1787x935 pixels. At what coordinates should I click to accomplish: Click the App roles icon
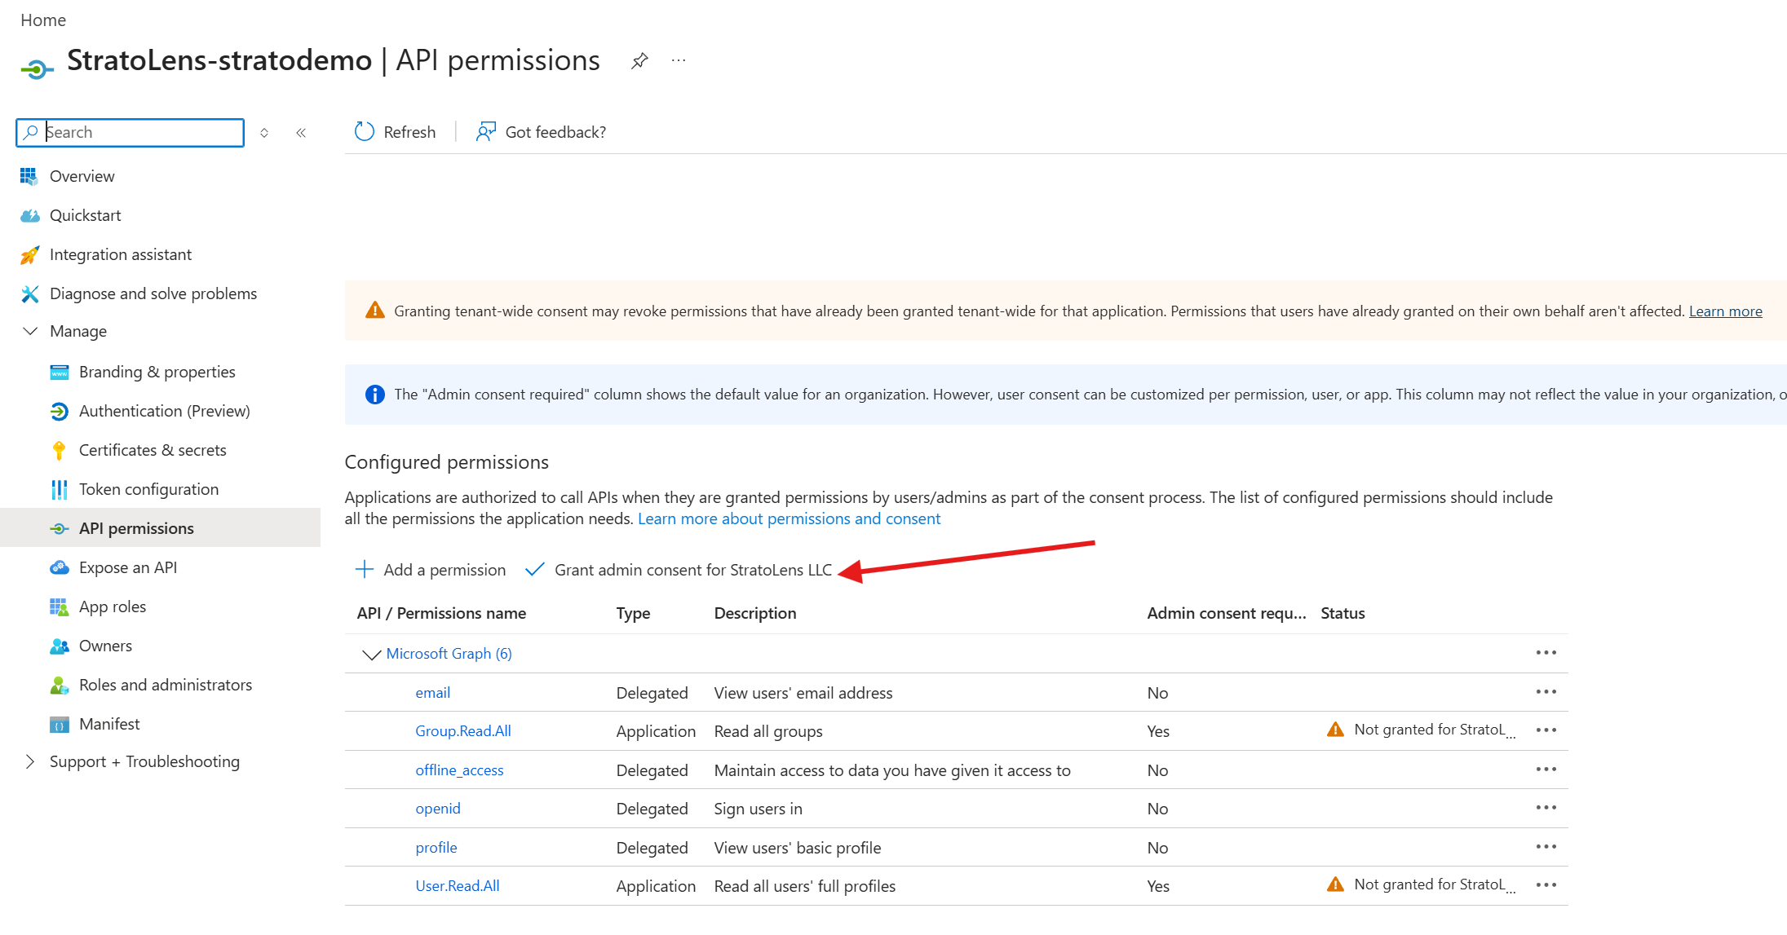click(x=60, y=607)
